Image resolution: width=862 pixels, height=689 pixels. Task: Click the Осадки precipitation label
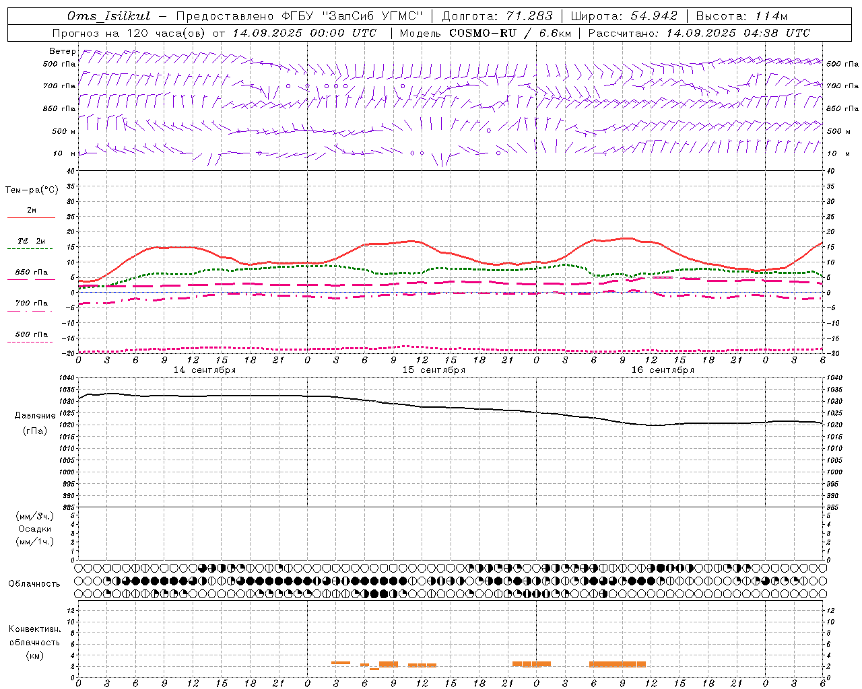[x=35, y=529]
